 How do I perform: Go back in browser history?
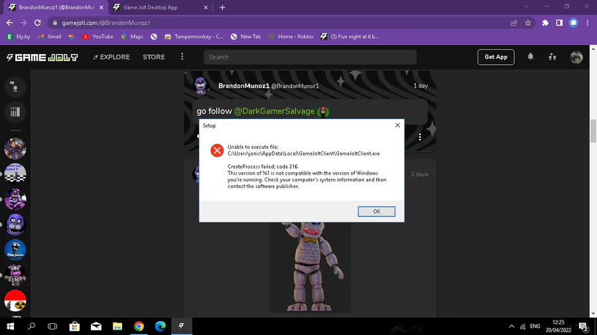[x=9, y=23]
